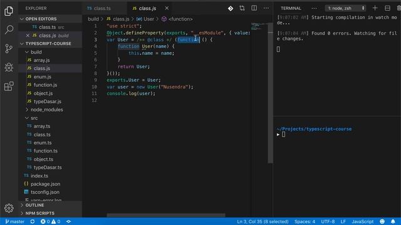Open class.ts from open editors list
Screen dimensions: 401x225
50,27
